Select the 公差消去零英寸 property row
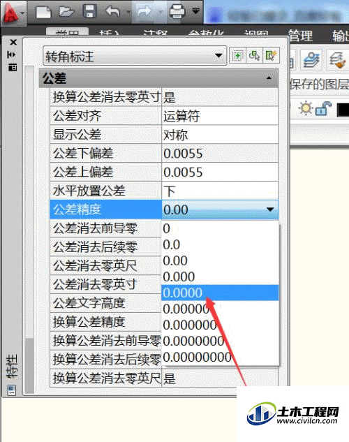 [105, 284]
